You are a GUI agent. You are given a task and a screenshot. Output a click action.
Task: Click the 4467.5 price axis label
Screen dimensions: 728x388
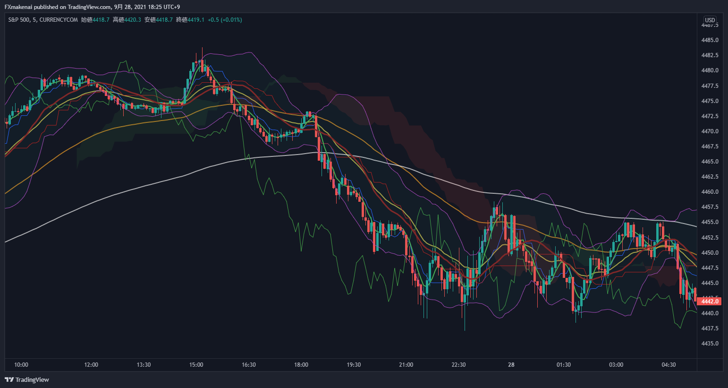710,147
